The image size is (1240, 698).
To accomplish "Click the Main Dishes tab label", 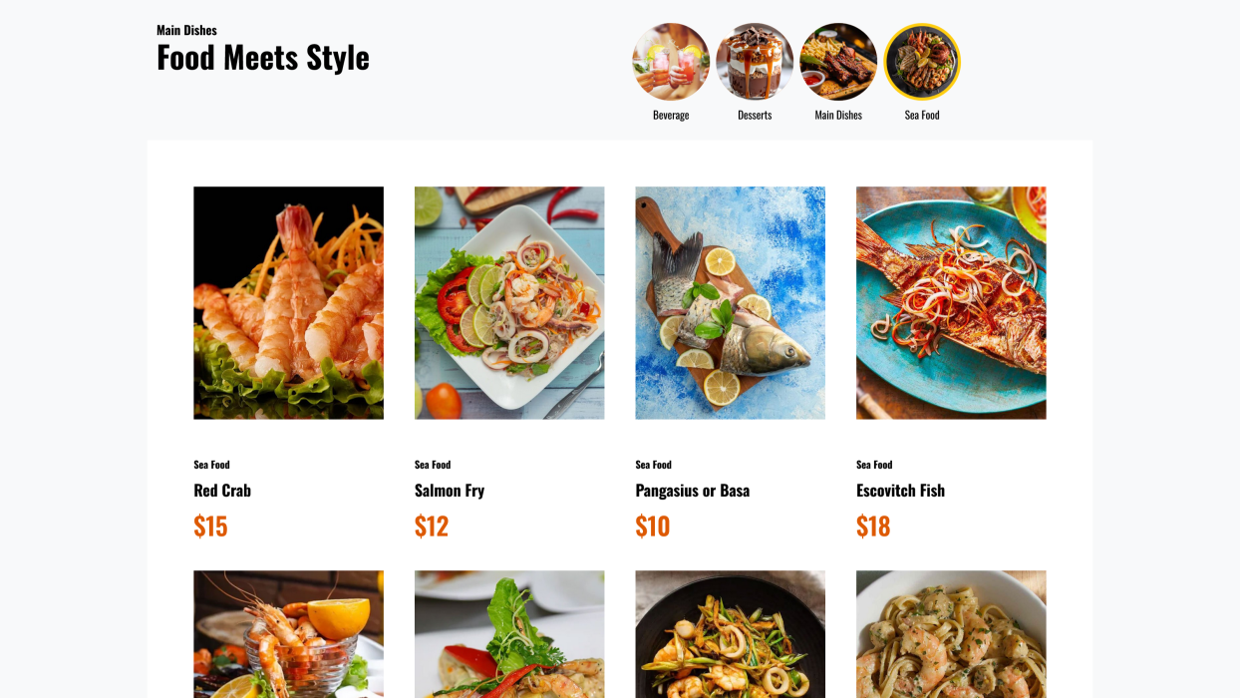I will (x=838, y=115).
